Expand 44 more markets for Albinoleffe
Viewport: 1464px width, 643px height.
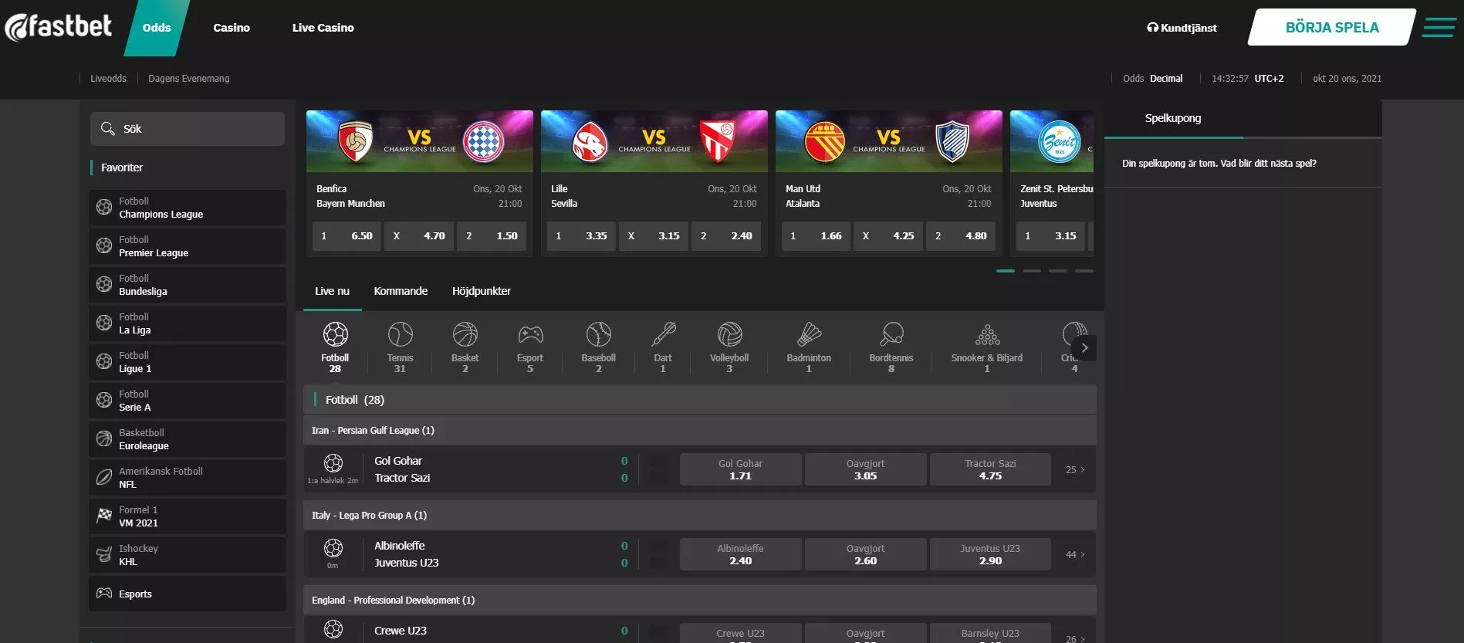tap(1075, 554)
